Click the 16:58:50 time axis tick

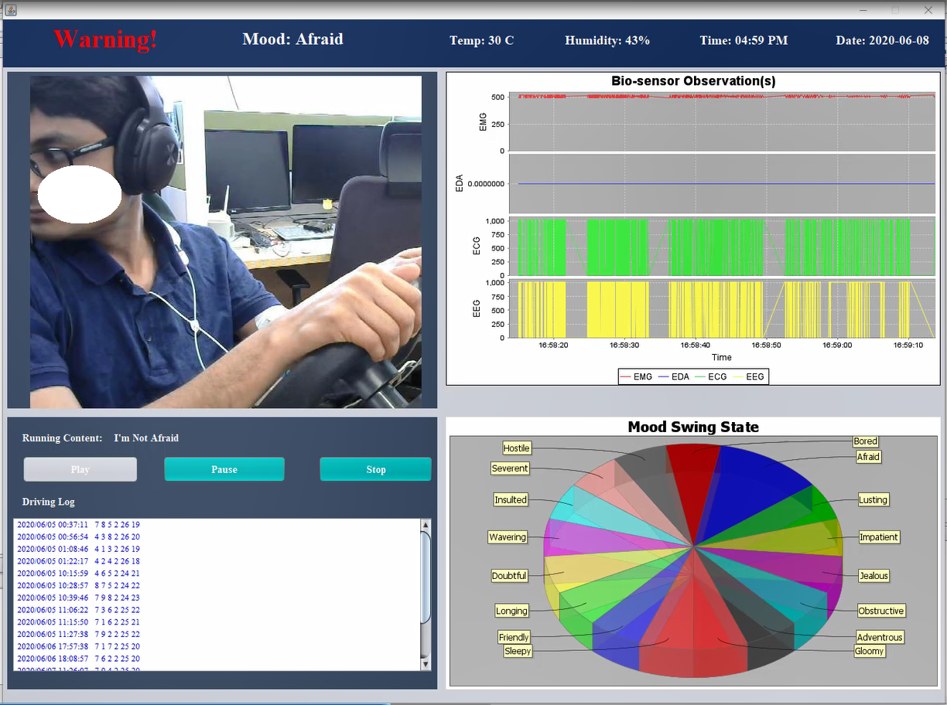tap(766, 346)
